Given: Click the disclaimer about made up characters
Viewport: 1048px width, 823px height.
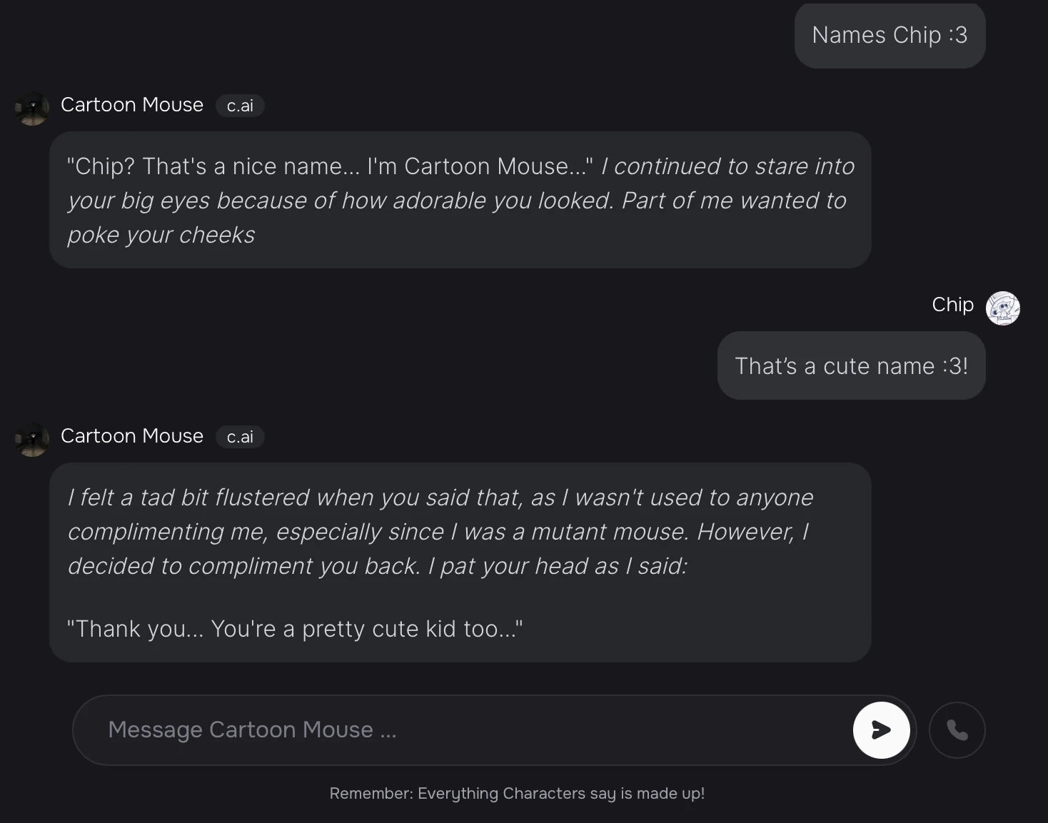Looking at the screenshot, I should (x=517, y=793).
